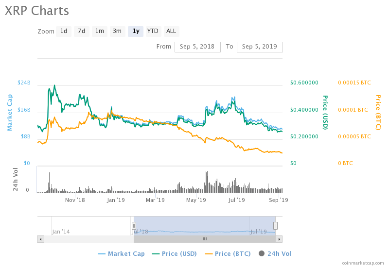The width and height of the screenshot is (389, 267).
Task: Set zoom to 7d
Action: [82, 32]
